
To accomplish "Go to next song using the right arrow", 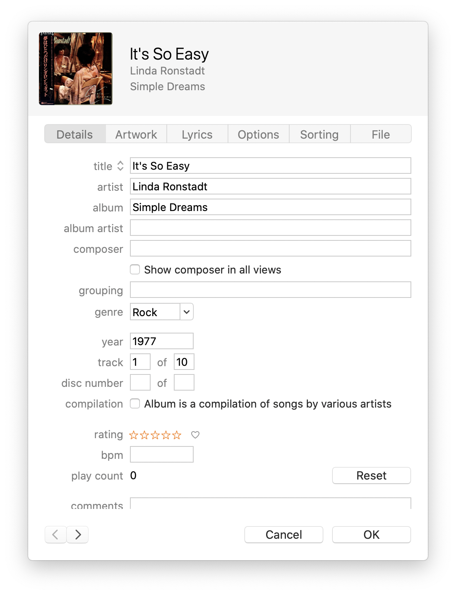I will 77,535.
